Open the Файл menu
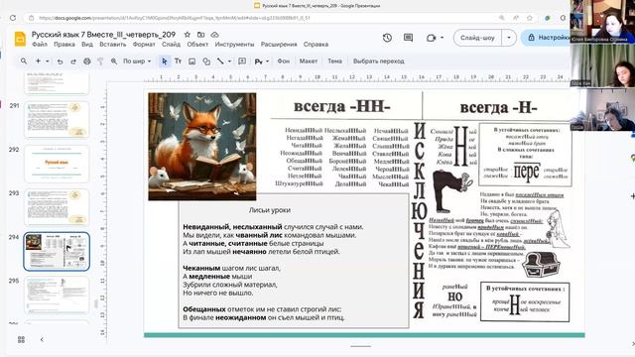635x357 pixels. click(x=40, y=44)
